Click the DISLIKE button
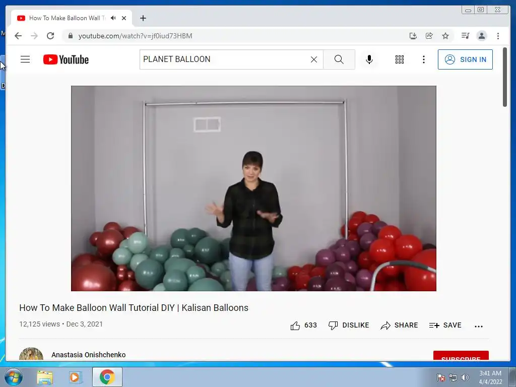Image resolution: width=516 pixels, height=387 pixels. pos(349,325)
